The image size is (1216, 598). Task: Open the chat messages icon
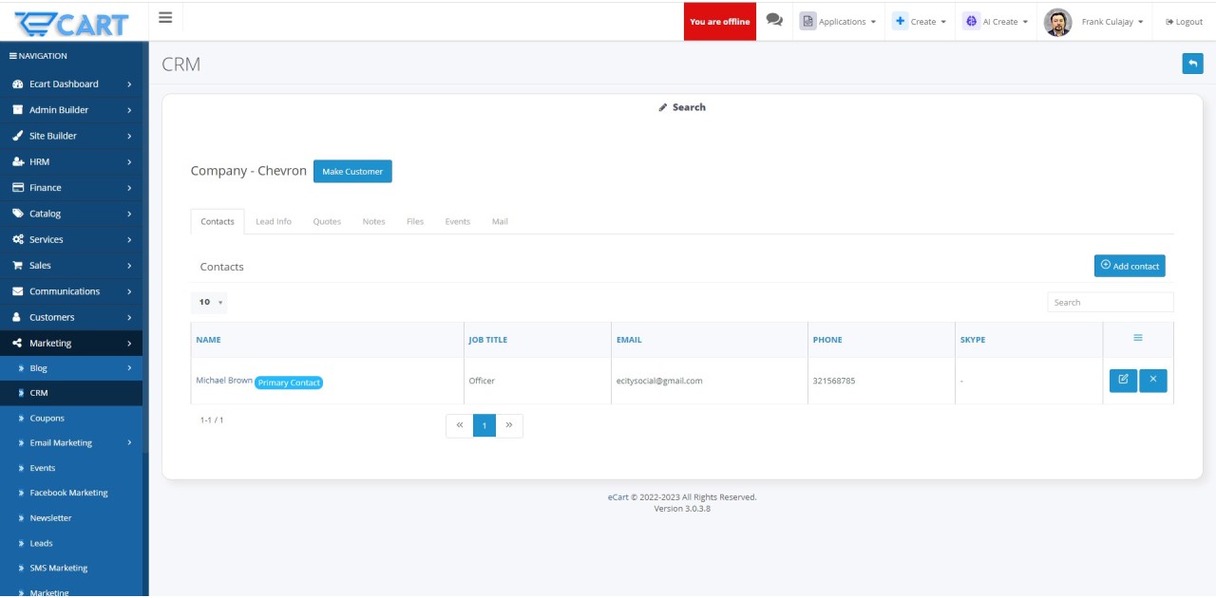(774, 21)
